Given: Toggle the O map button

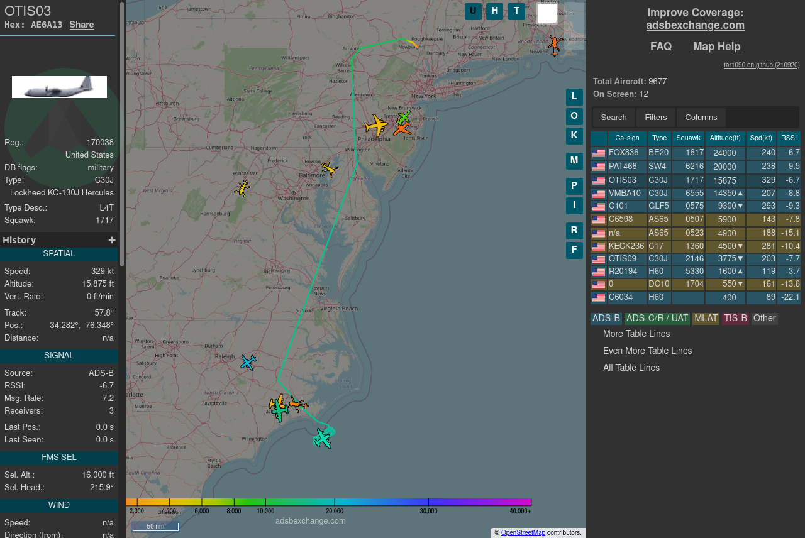Looking at the screenshot, I should tap(574, 116).
